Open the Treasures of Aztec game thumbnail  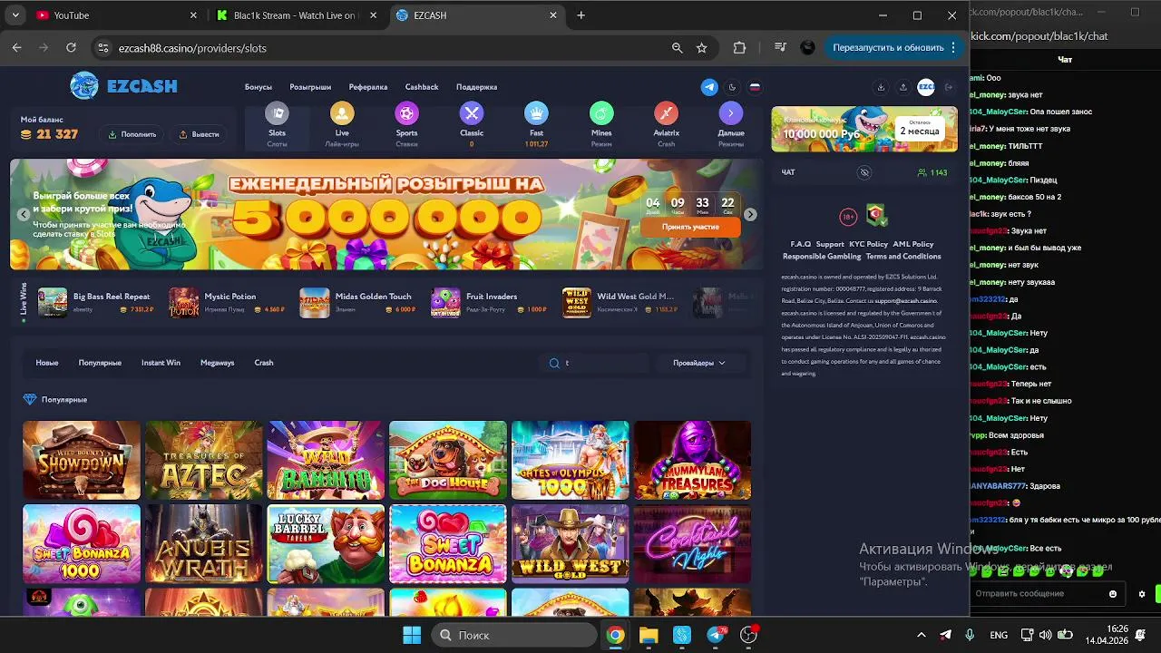click(203, 460)
